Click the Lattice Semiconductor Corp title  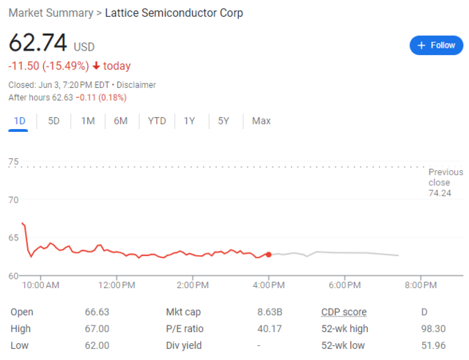[x=174, y=13]
